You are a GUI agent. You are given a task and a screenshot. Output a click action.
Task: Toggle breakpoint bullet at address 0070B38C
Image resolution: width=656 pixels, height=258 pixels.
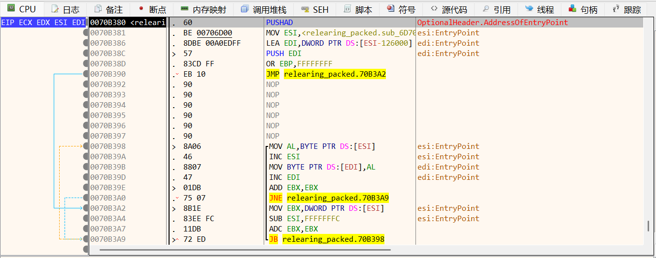pos(86,54)
